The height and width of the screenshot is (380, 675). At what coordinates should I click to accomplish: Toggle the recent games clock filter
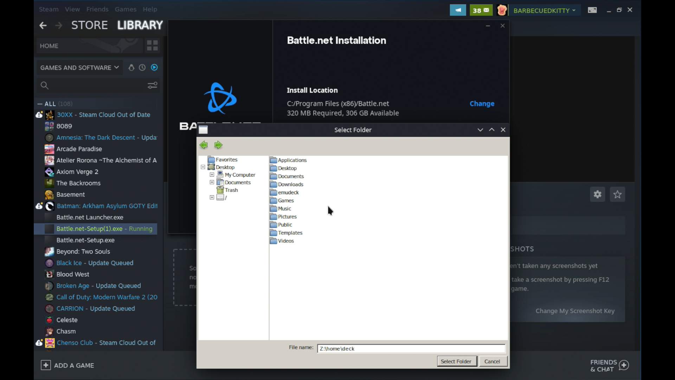142,67
